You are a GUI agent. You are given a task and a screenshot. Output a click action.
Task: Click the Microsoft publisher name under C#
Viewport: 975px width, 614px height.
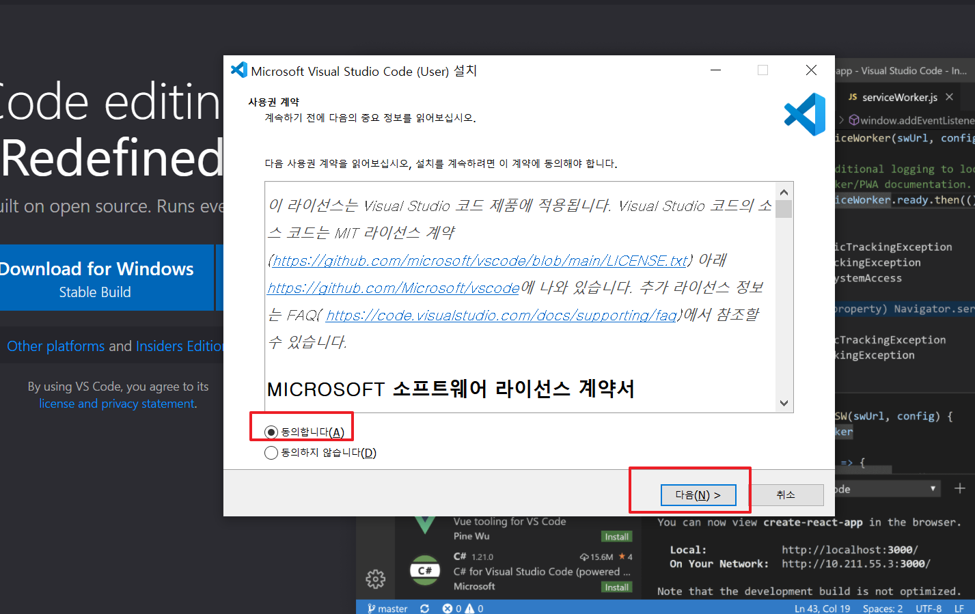pyautogui.click(x=474, y=587)
